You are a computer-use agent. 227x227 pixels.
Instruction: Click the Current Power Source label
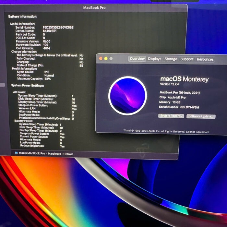click(x=34, y=137)
